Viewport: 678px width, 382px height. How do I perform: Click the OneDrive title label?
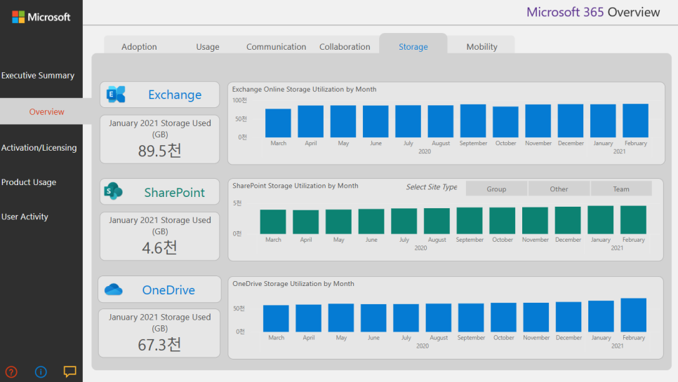[x=168, y=289]
